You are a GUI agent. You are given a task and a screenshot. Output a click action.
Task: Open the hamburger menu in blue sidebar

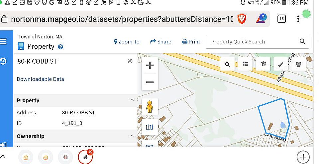[x=4, y=41]
